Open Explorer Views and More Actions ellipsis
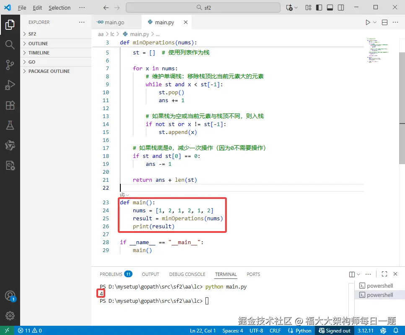405x335 pixels. [82, 22]
